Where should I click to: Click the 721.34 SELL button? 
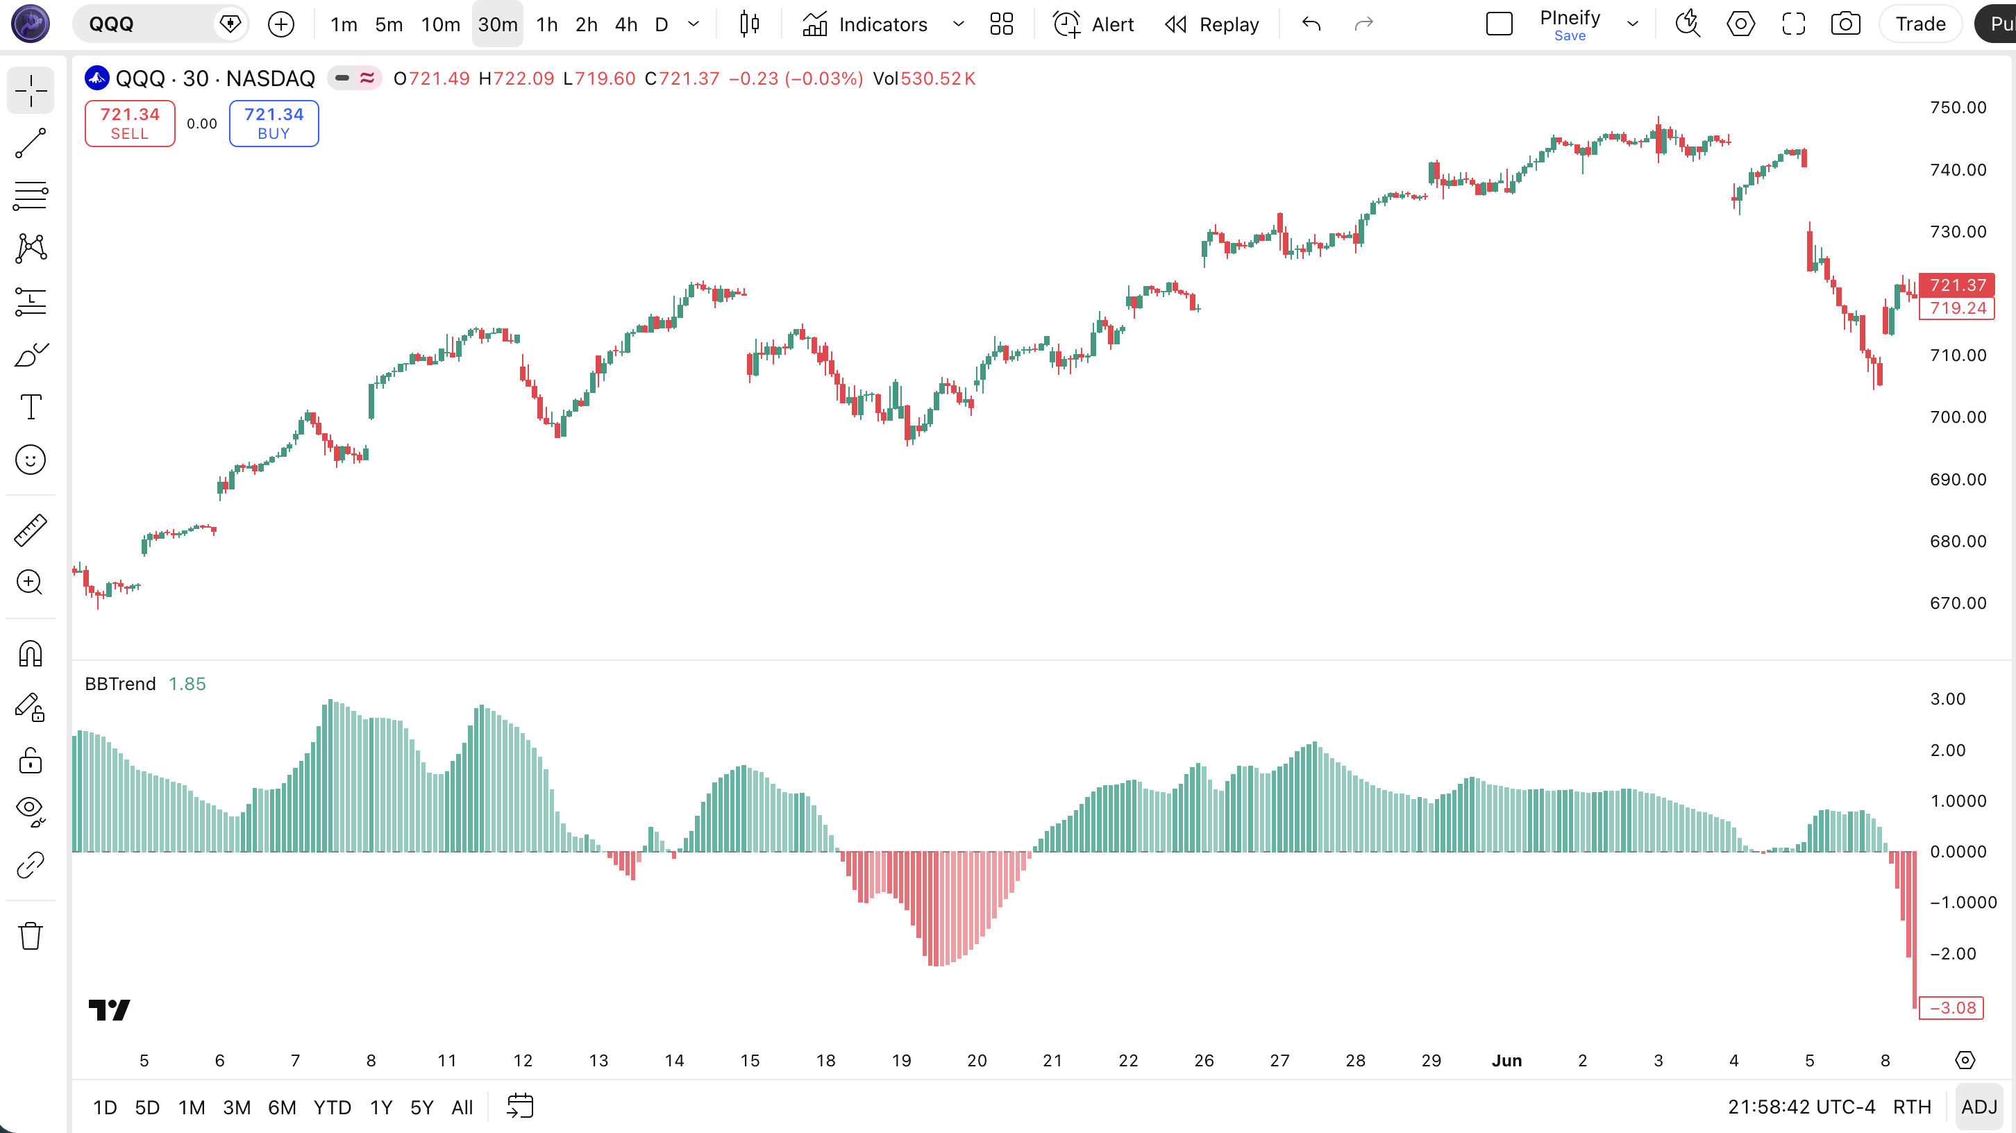pyautogui.click(x=130, y=124)
